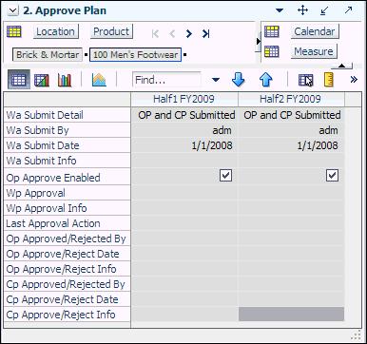Select the line chart view icon

pyautogui.click(x=42, y=80)
